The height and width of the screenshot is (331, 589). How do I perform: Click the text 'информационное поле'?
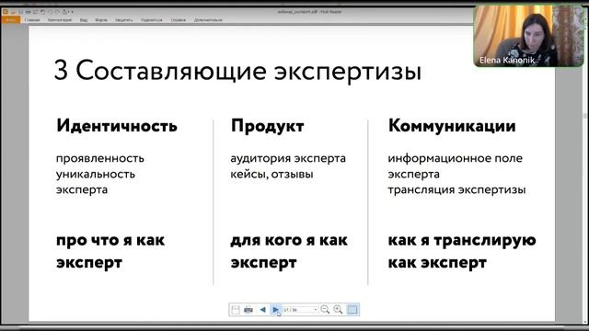coord(456,158)
